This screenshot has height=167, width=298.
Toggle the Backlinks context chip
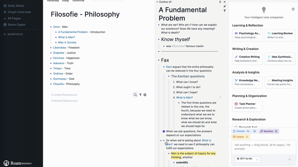tap(269, 131)
